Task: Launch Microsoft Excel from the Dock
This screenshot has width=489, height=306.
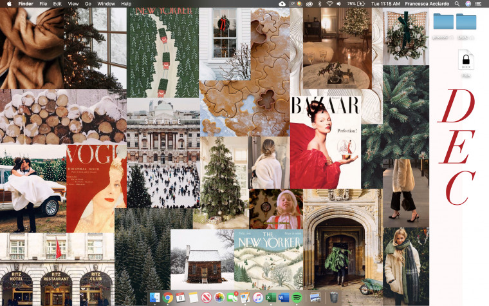Action: (271, 298)
